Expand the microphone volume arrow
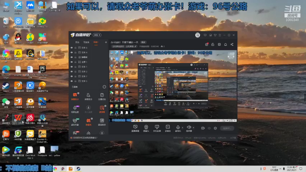The image size is (306, 172). pyautogui.click(x=182, y=128)
